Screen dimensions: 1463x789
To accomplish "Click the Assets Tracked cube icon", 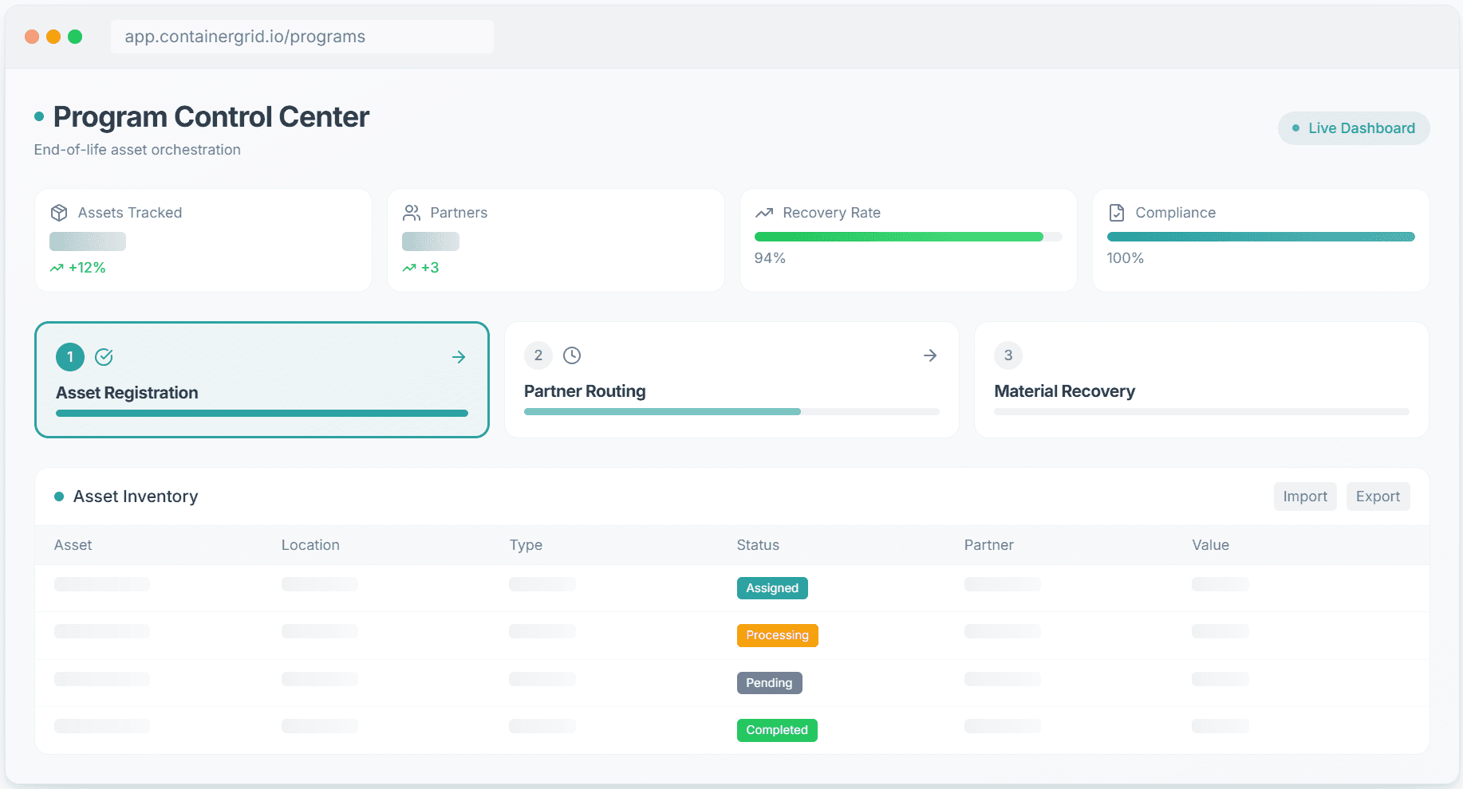I will (59, 213).
